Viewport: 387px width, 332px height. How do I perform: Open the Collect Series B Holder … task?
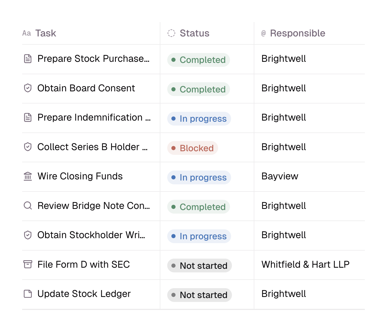coord(93,147)
